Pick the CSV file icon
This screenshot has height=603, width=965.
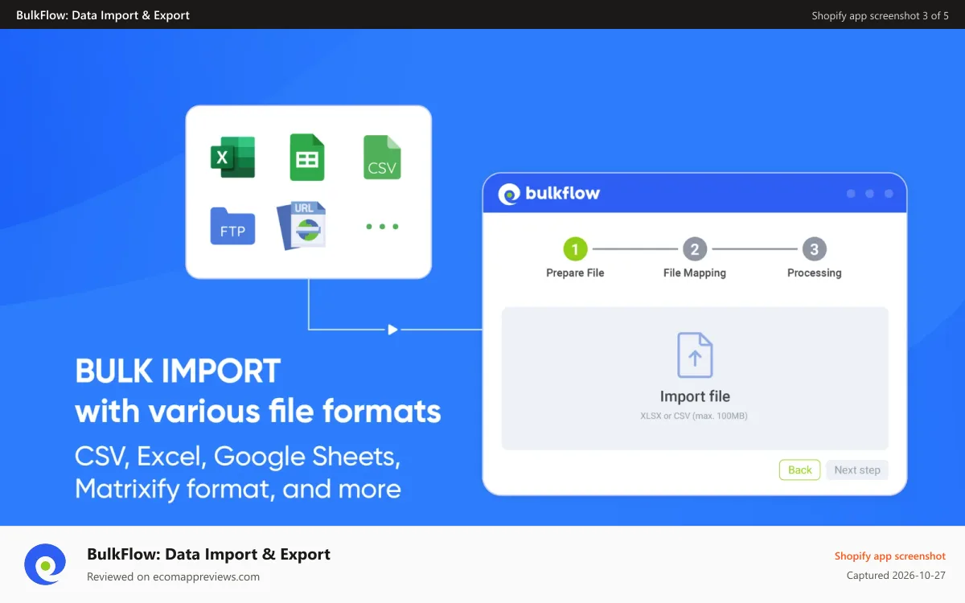coord(382,157)
